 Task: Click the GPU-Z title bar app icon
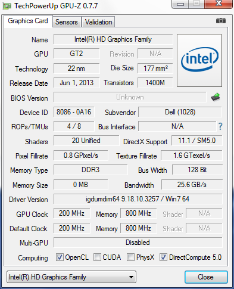pyautogui.click(x=7, y=6)
